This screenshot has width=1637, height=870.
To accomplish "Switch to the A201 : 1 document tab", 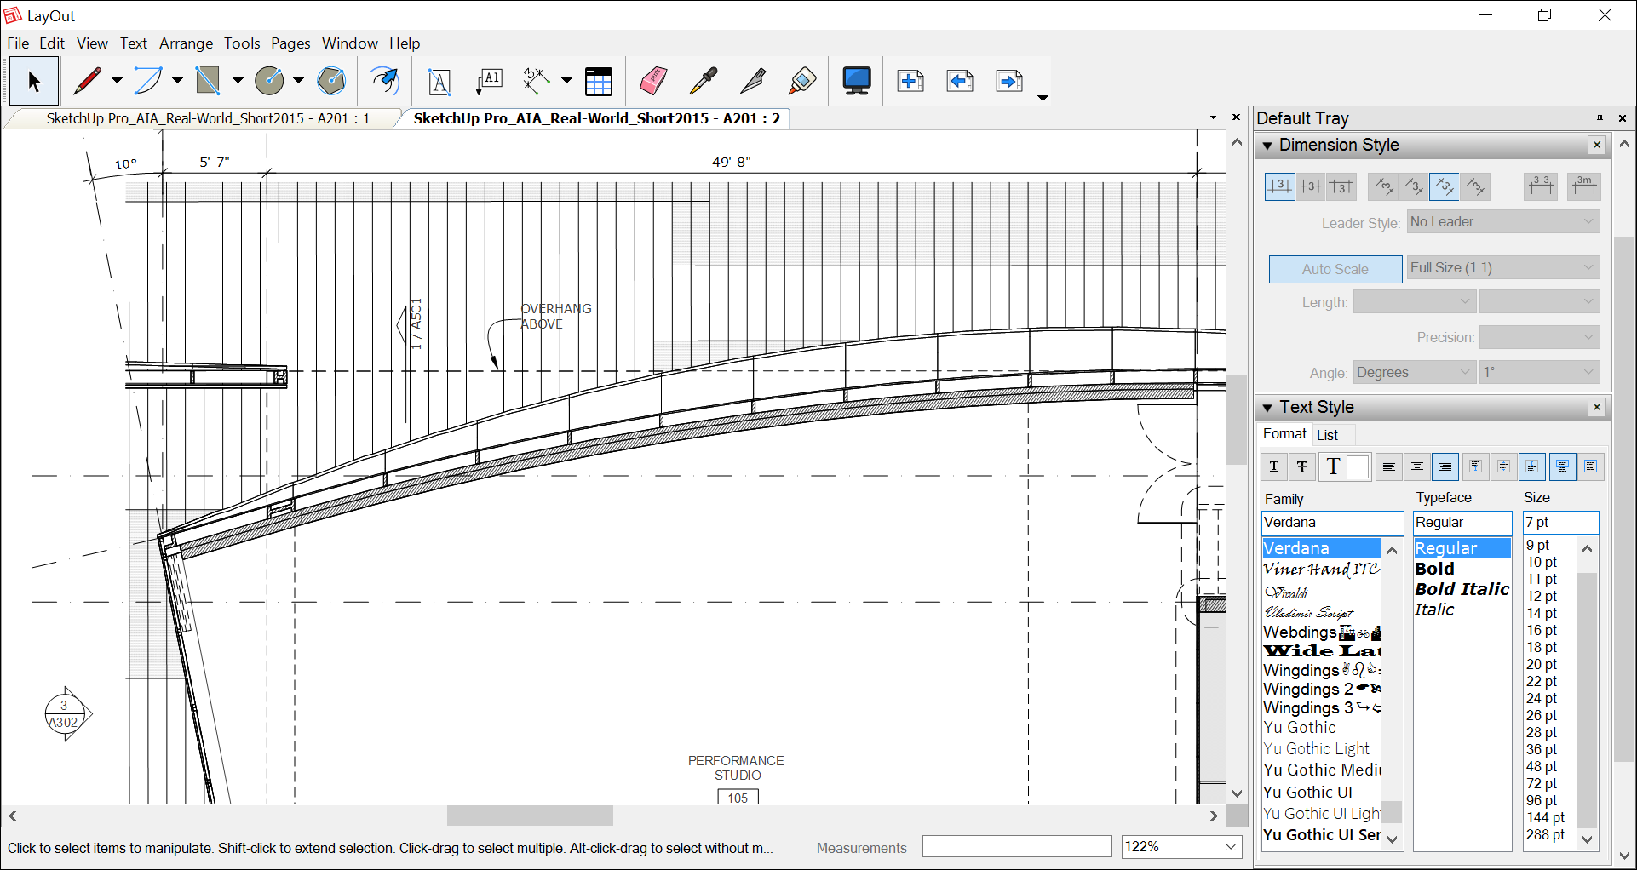I will coord(208,118).
